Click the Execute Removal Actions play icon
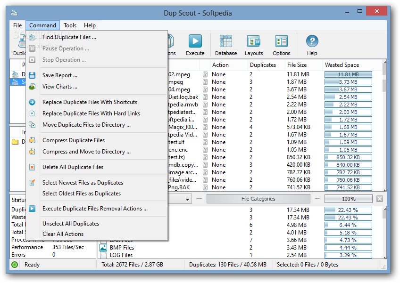The height and width of the screenshot is (283, 400). pyautogui.click(x=32, y=209)
